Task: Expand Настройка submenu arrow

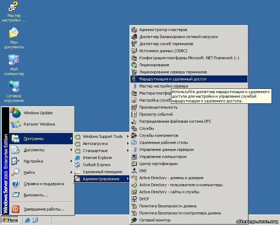Action: [x=71, y=161]
